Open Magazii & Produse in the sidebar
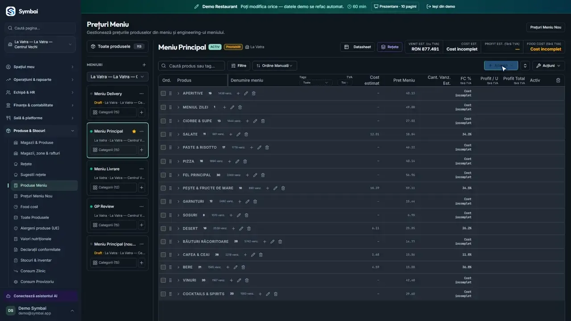 37,143
